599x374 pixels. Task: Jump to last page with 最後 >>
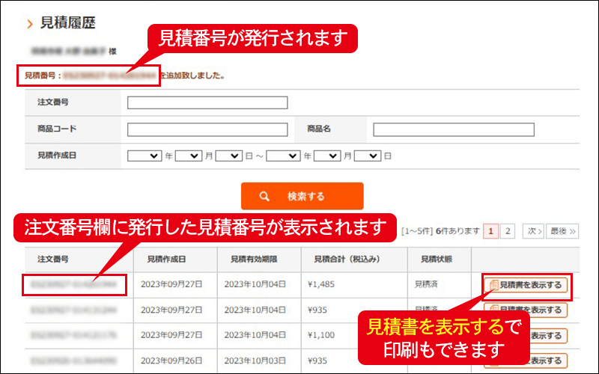(x=562, y=230)
